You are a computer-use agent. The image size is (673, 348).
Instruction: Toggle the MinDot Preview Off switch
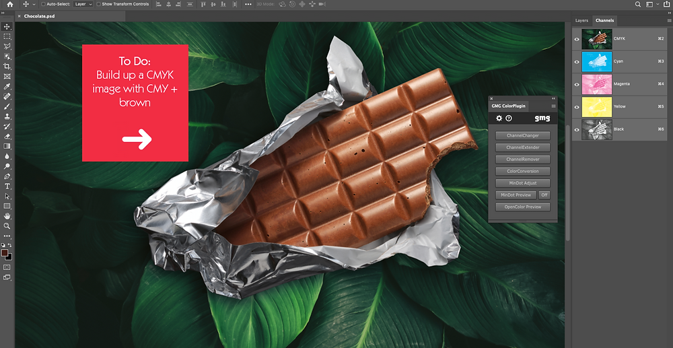[x=544, y=195]
